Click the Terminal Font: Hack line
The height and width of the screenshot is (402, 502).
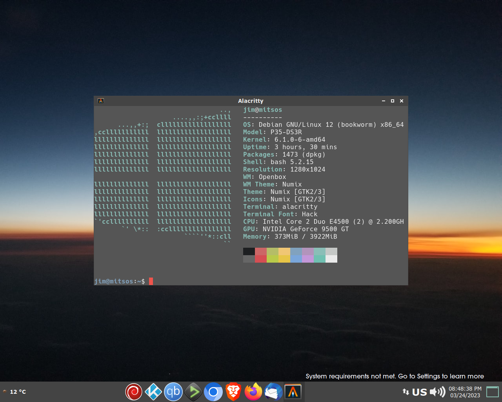point(280,214)
